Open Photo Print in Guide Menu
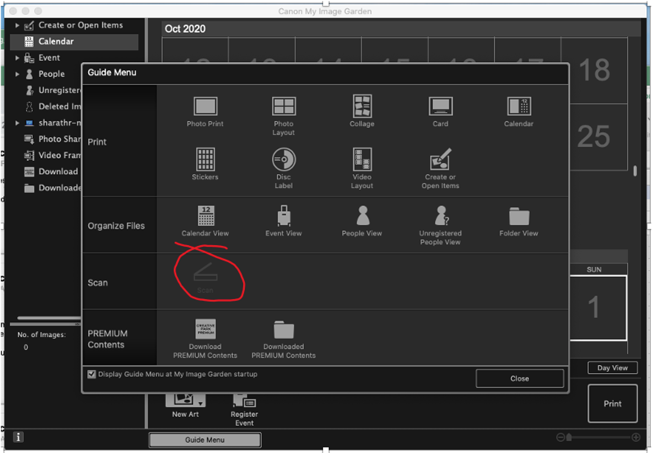This screenshot has height=453, width=652. [x=205, y=107]
